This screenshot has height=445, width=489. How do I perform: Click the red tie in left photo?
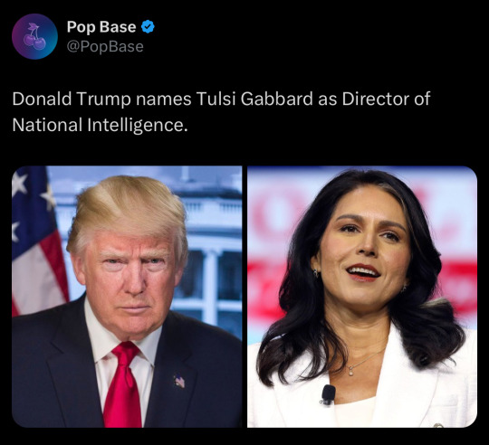point(122,384)
